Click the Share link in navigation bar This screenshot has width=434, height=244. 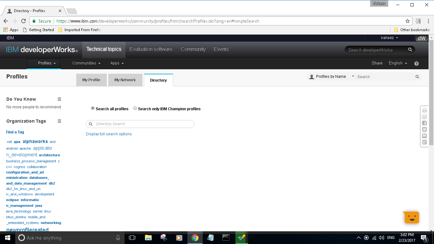tap(377, 63)
